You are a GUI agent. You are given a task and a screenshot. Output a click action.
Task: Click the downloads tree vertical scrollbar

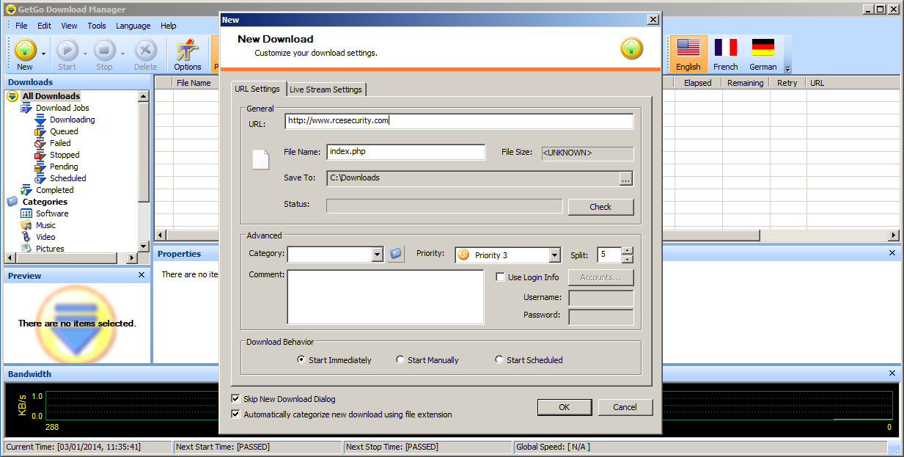144,171
